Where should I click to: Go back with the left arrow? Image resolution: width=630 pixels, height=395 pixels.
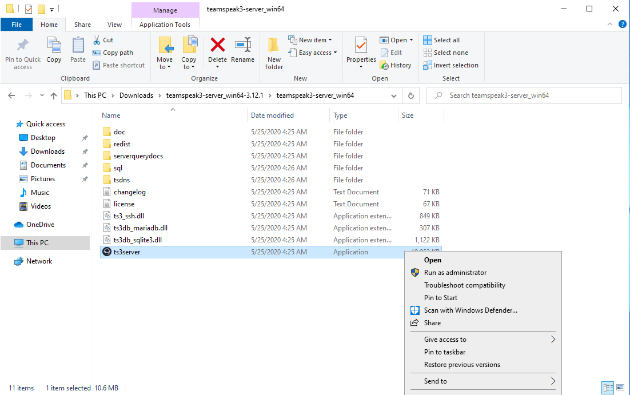click(x=11, y=95)
